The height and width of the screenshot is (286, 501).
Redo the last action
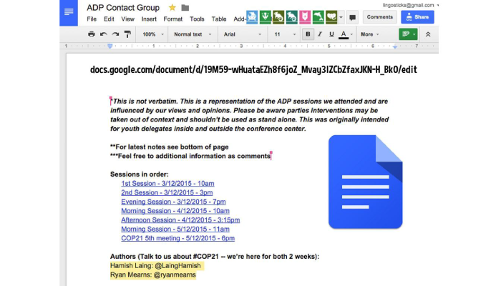click(x=115, y=34)
